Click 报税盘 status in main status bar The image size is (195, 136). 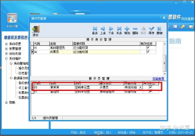(x=126, y=132)
